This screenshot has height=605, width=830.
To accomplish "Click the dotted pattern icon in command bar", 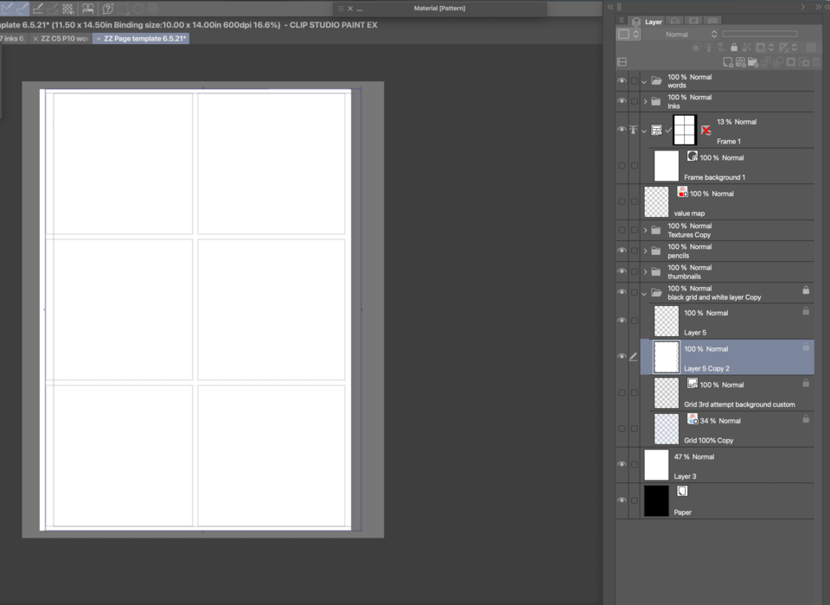I will coord(68,9).
